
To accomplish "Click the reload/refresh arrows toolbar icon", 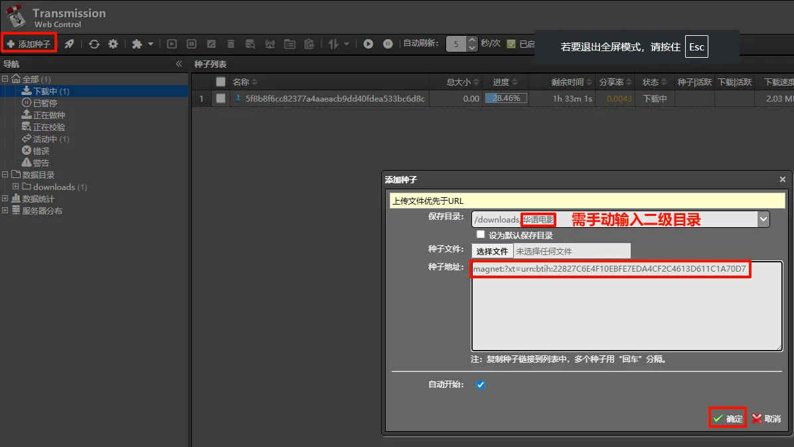I will pos(94,44).
